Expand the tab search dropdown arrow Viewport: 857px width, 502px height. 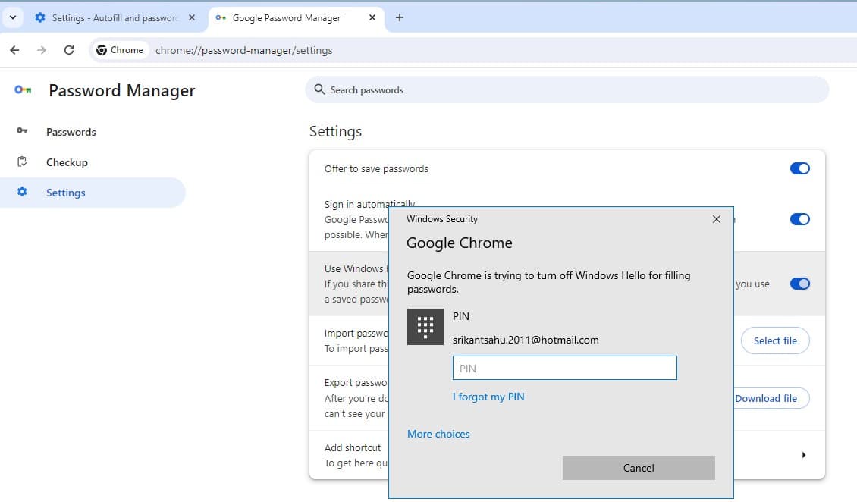12,17
